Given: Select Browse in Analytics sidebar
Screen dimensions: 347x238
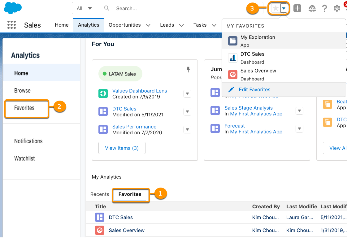Looking at the screenshot, I should click(x=22, y=90).
